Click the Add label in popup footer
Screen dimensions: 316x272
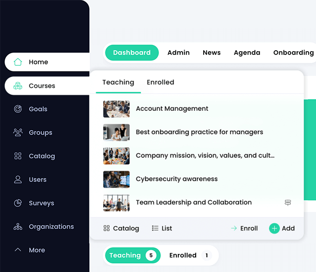click(x=288, y=228)
